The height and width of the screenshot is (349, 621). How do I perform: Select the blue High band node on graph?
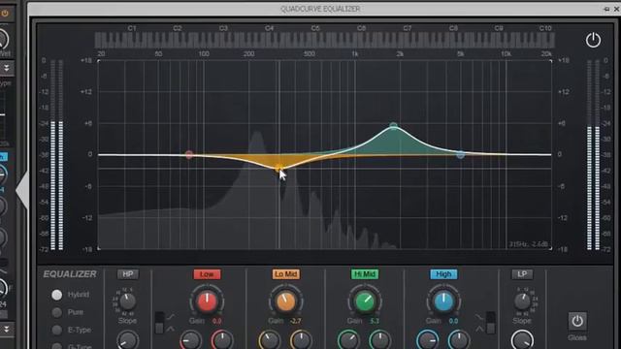[x=460, y=155]
